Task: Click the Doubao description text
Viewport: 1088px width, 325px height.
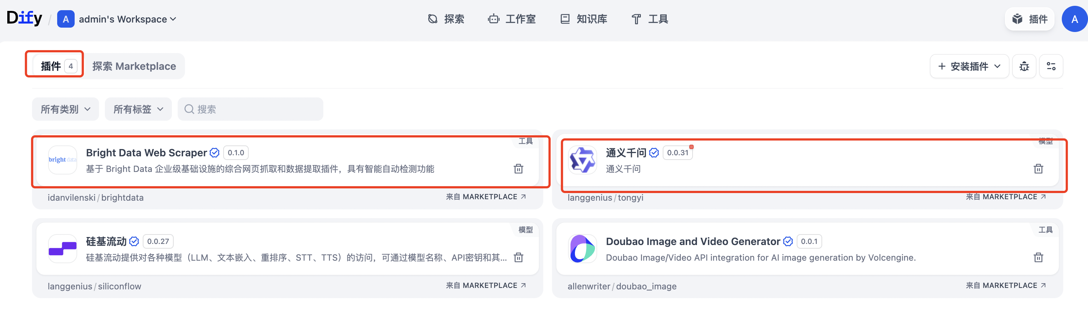Action: coord(761,257)
